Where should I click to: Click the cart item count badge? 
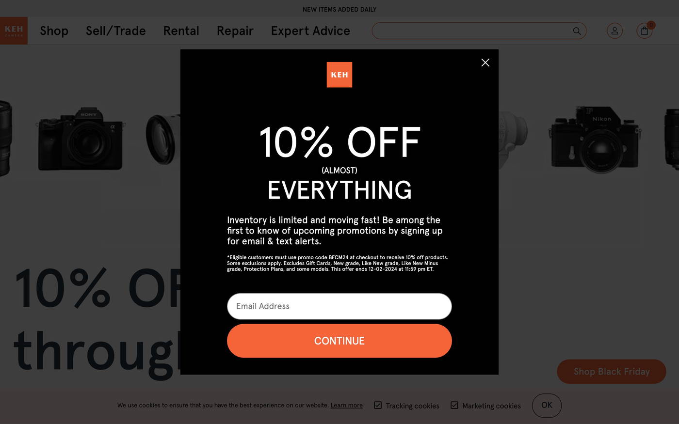651,25
